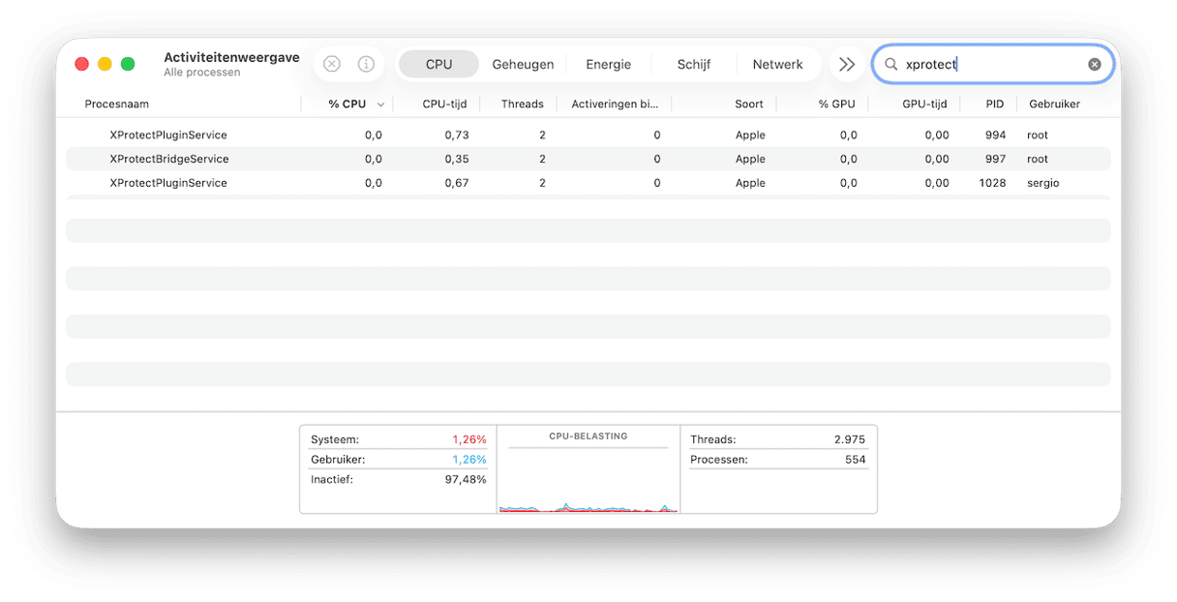Screen dimensions: 1177x602
Task: Sort processes by Gebruiker column
Action: (1053, 104)
